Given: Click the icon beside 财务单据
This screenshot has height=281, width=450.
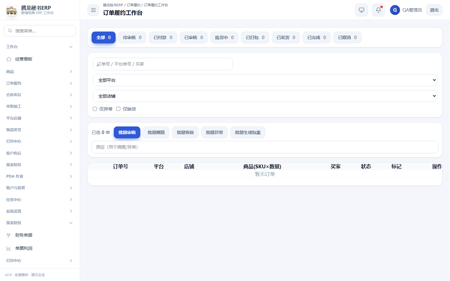Looking at the screenshot, I should pyautogui.click(x=9, y=235).
